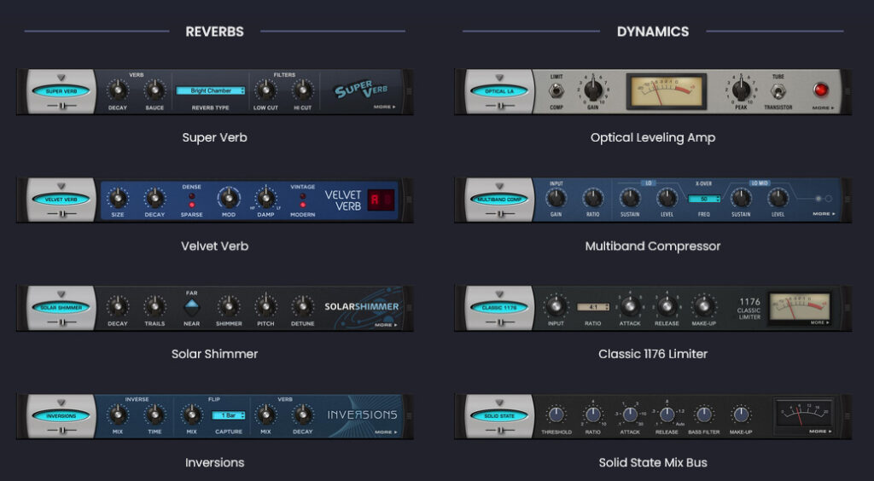Image resolution: width=874 pixels, height=481 pixels.
Task: Click the Inversions Decay knob
Action: click(x=302, y=414)
